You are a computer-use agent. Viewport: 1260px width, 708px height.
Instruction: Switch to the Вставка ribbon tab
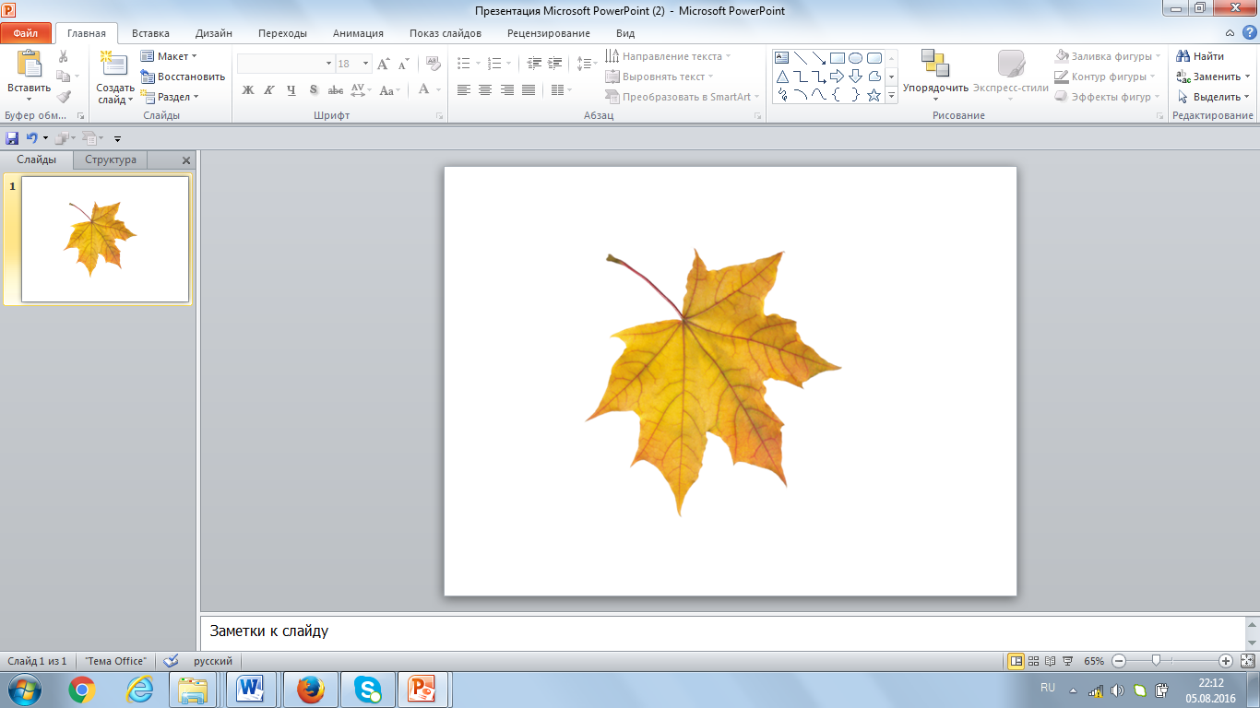pyautogui.click(x=150, y=33)
